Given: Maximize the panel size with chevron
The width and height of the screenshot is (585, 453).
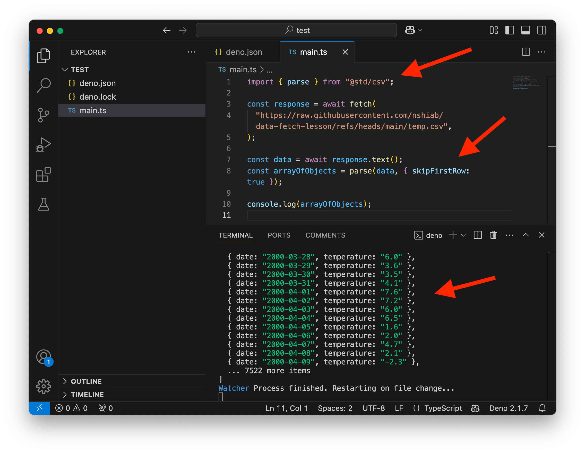Looking at the screenshot, I should click(526, 235).
